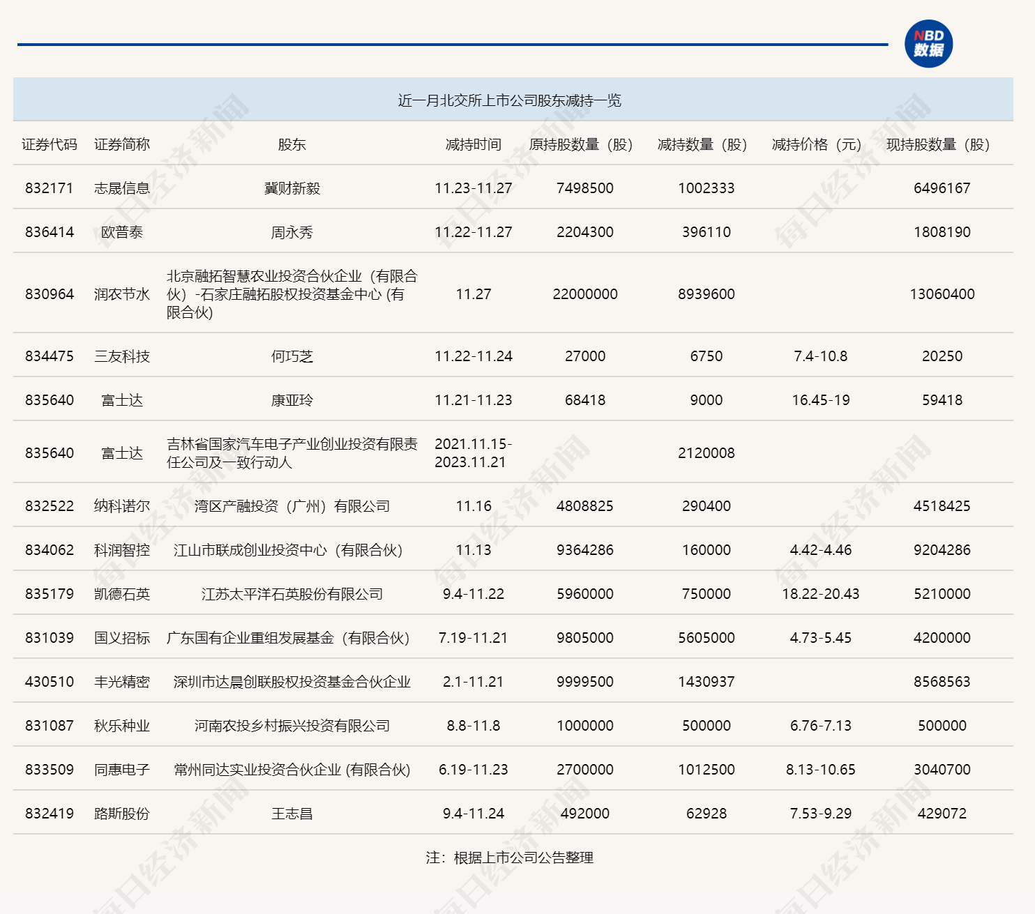
Task: Select company name 秋乐种业
Action: (x=122, y=726)
